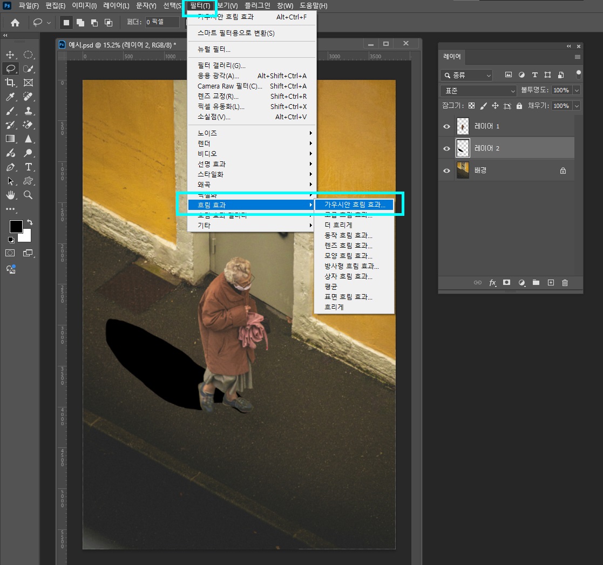Open the blend mode dropdown showing 표준
Viewport: 603px width, 565px height.
(477, 90)
